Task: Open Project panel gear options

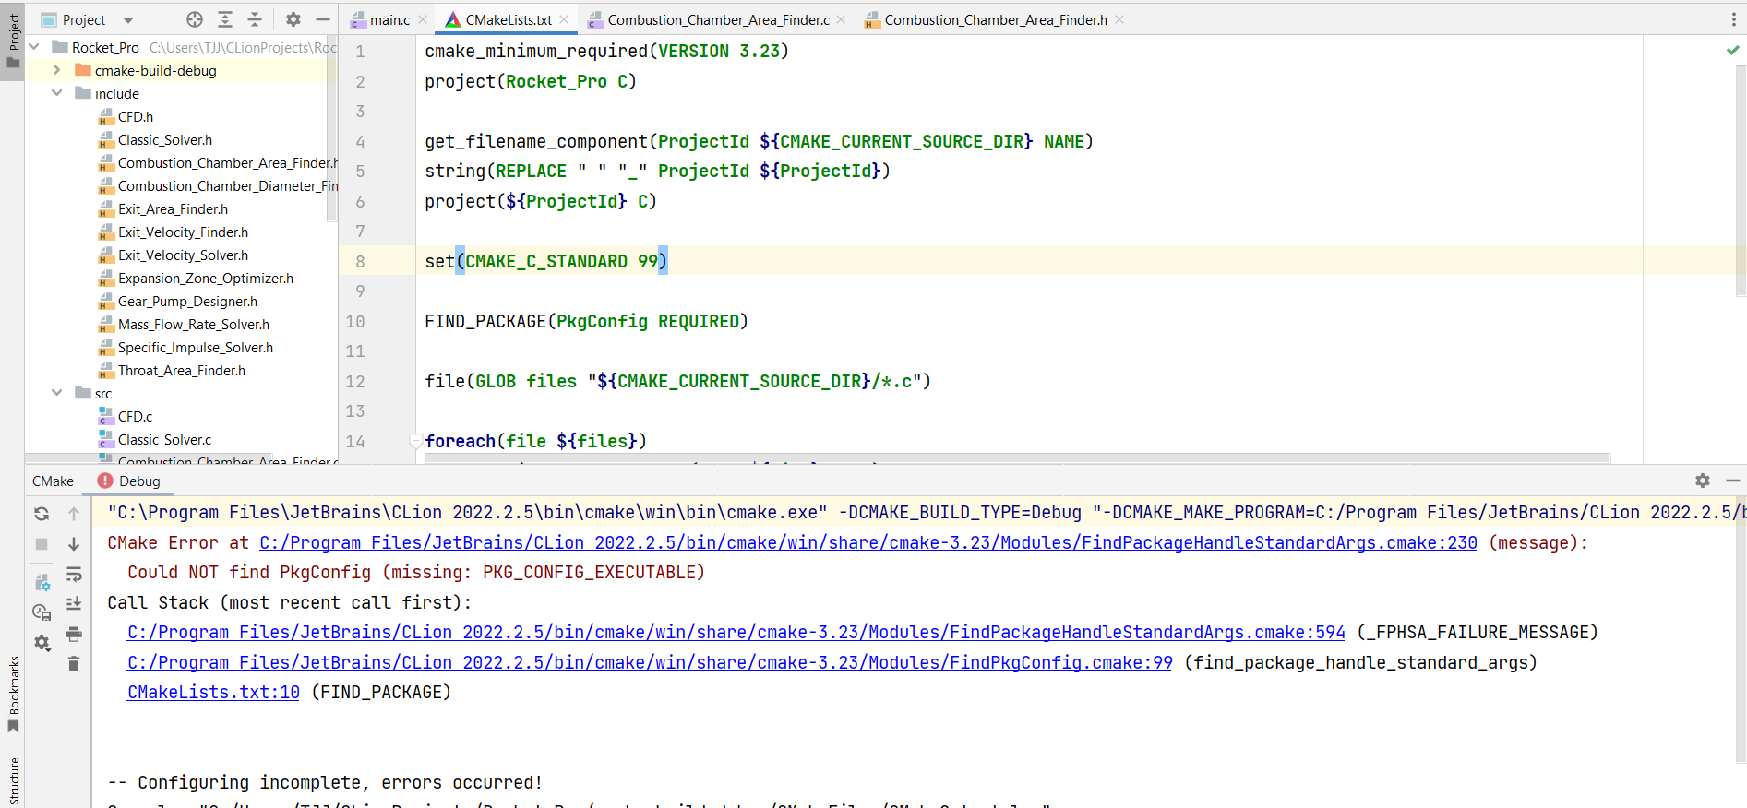Action: point(293,19)
